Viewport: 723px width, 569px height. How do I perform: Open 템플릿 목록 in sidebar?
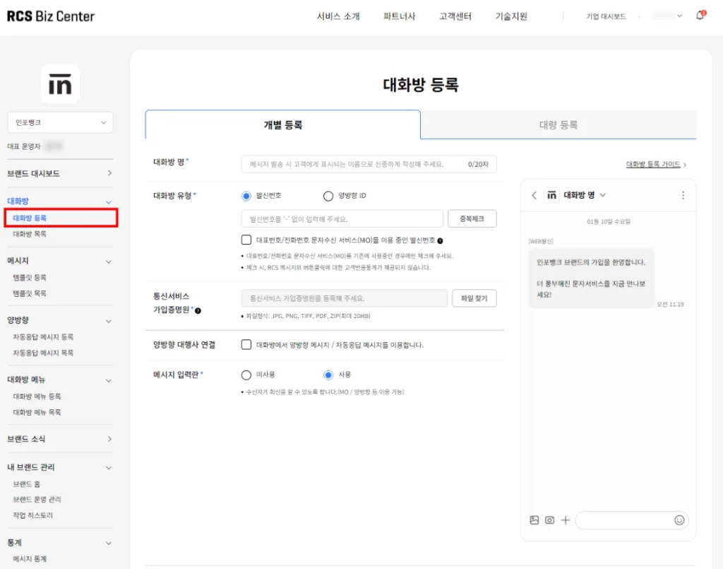click(x=30, y=293)
